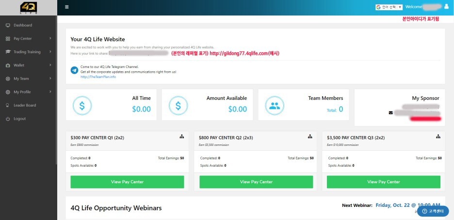454x220 pixels.
Task: Expand the Trading Training chevron
Action: point(50,51)
